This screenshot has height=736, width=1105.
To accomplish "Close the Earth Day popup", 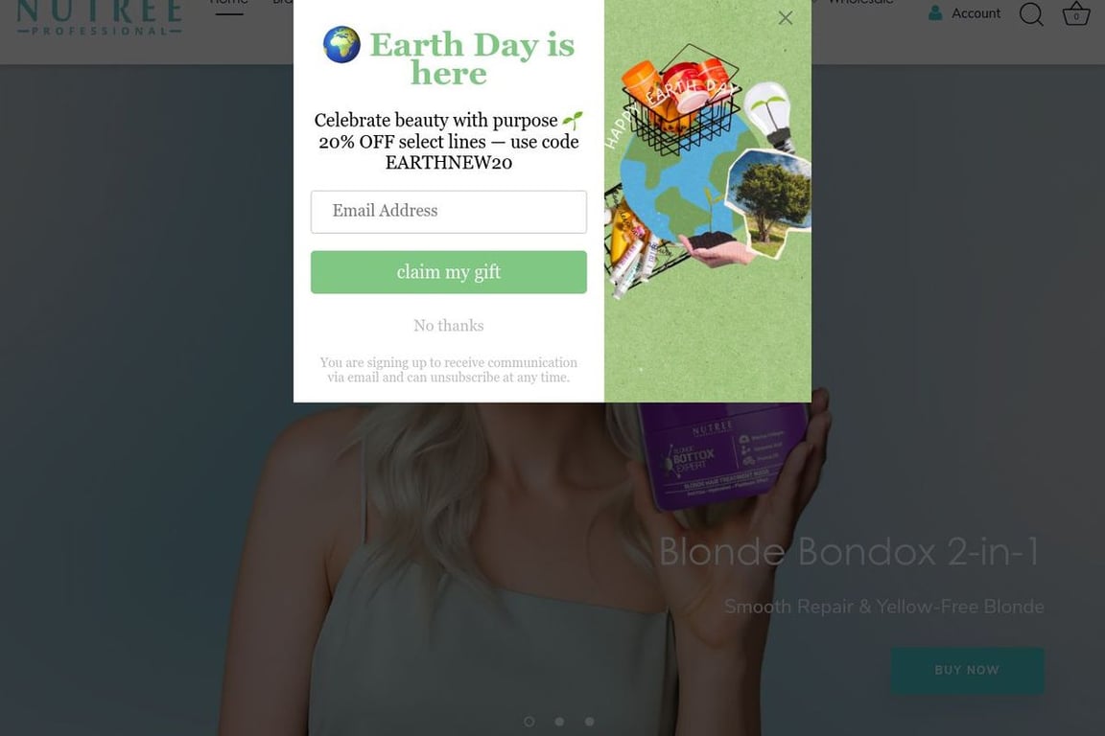I will coord(785,17).
